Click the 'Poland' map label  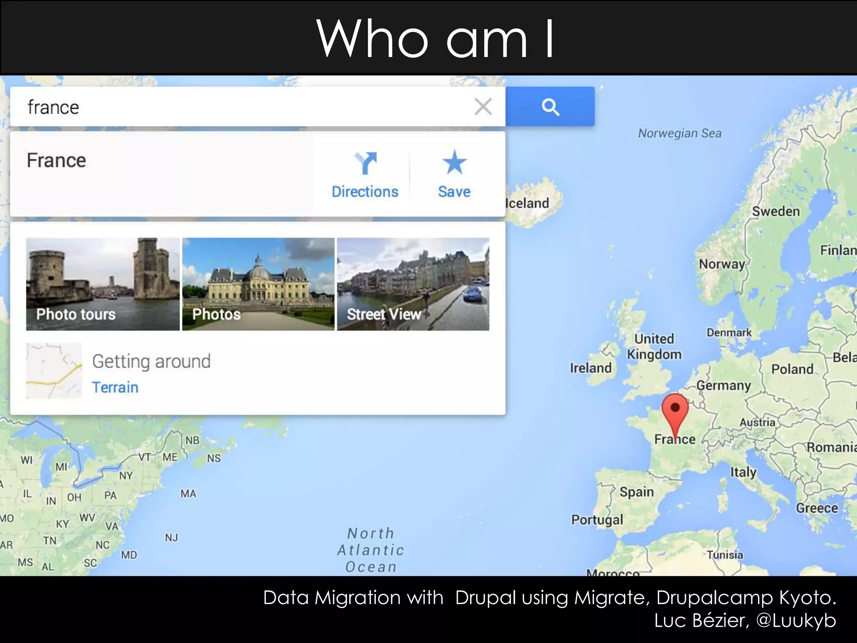click(x=792, y=369)
